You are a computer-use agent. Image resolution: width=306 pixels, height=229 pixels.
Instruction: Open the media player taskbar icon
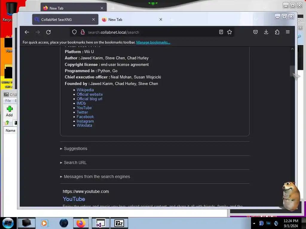[x=44, y=223]
